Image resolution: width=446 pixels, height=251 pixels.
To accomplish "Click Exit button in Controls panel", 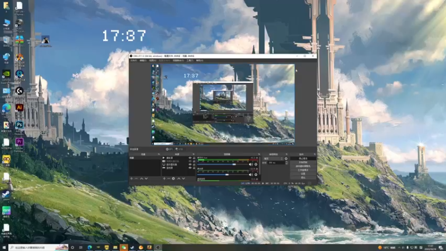I will [303, 177].
